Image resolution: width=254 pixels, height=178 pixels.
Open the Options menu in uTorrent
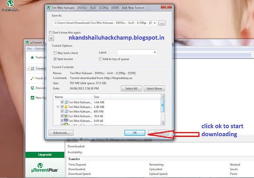39,49
